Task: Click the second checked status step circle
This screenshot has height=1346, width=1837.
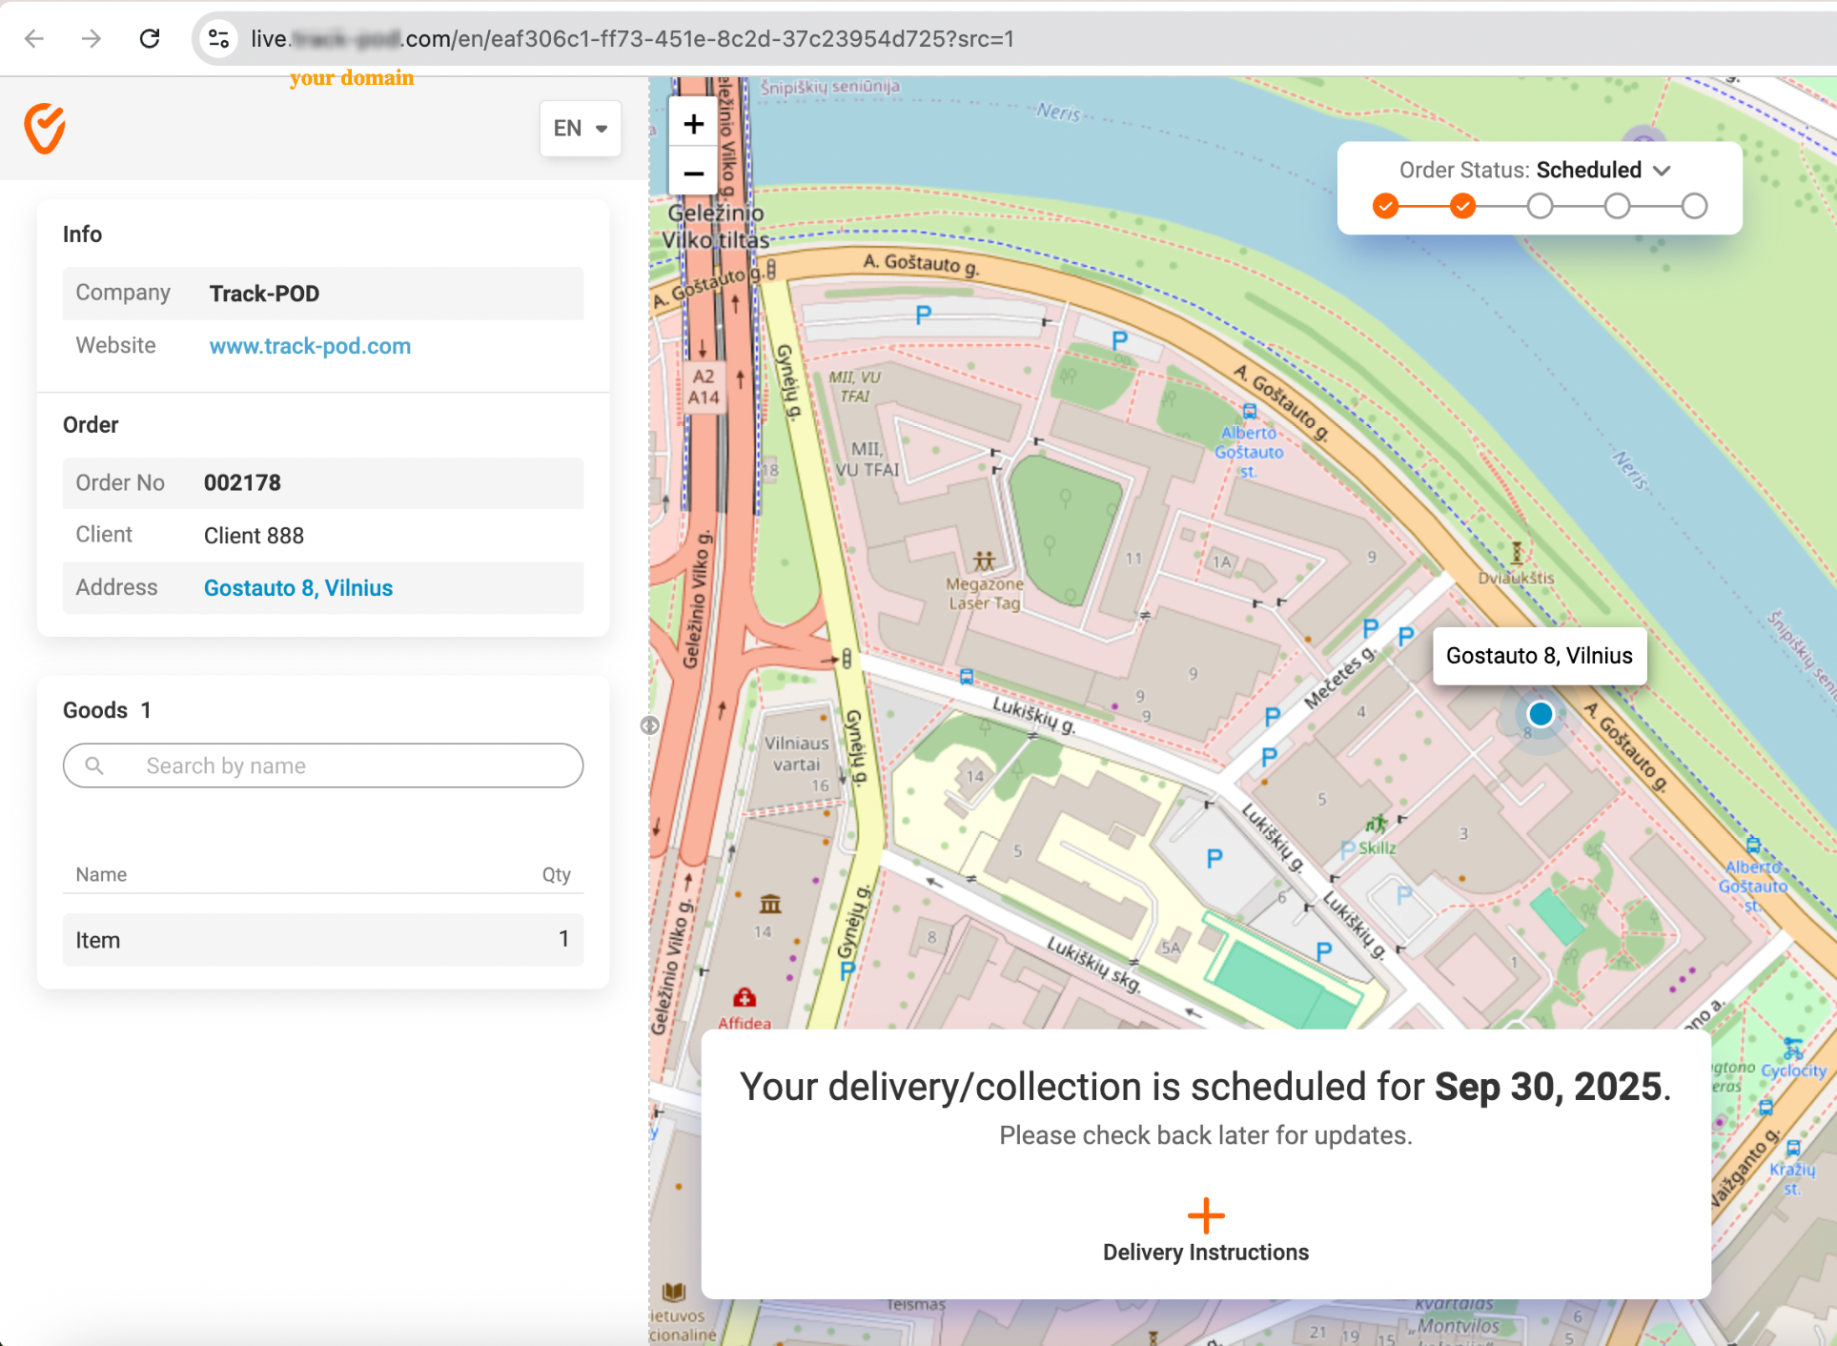Action: 1462,206
